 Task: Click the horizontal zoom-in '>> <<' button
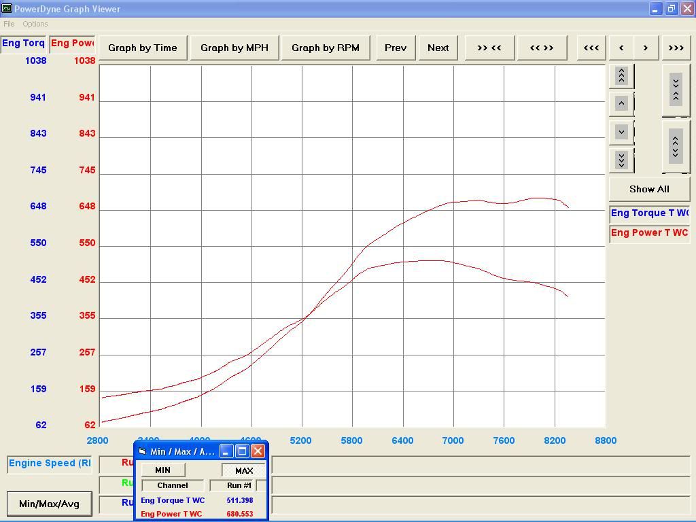coord(489,48)
